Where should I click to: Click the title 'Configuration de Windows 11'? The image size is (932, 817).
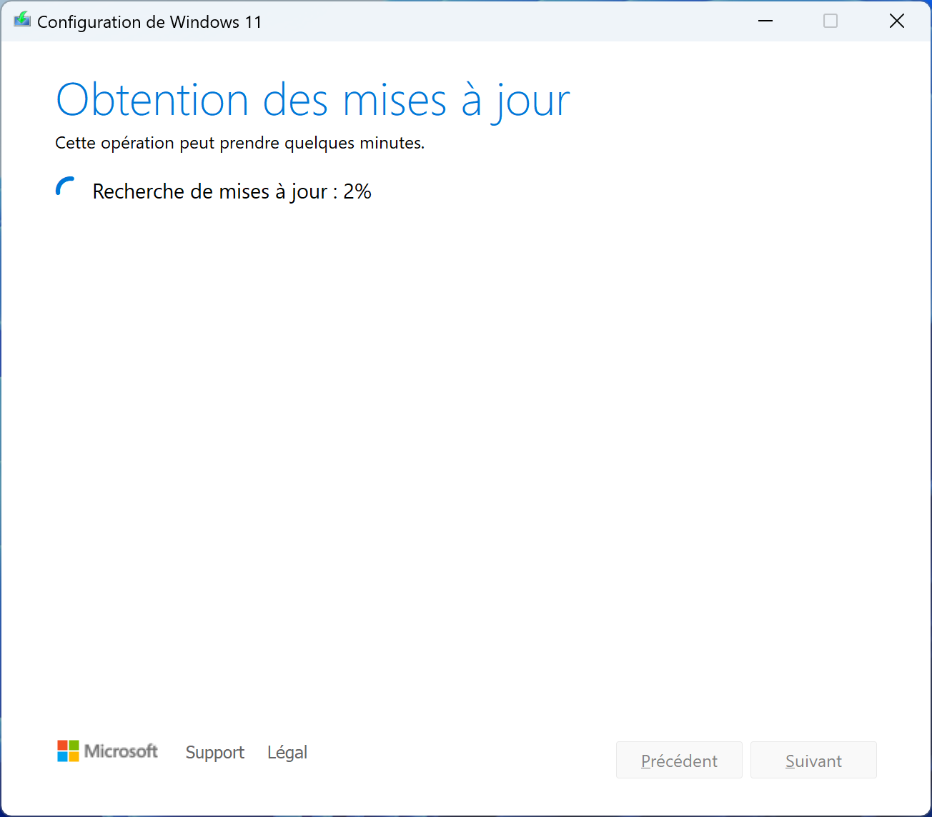[149, 22]
